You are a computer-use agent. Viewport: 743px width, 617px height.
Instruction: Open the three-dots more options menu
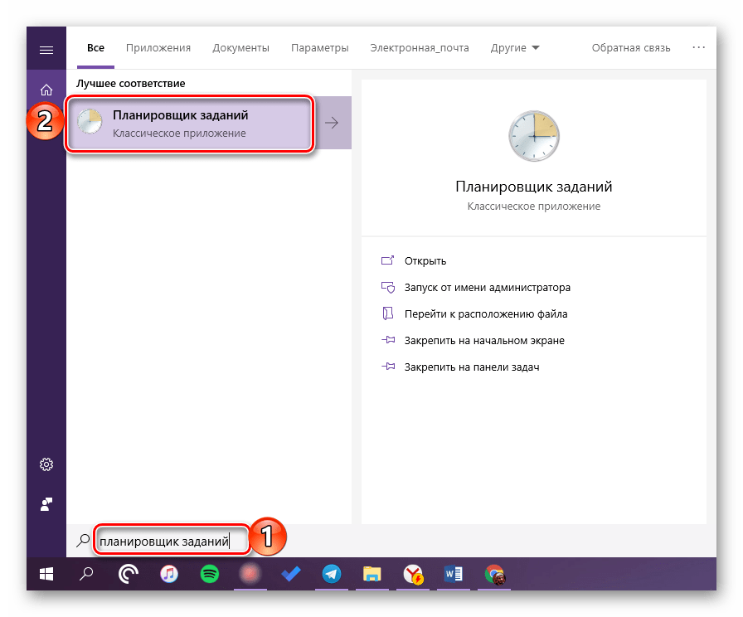click(699, 48)
